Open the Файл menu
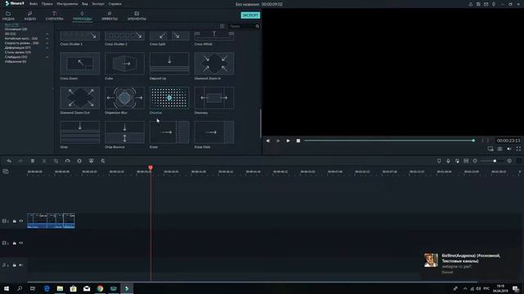Viewport: 524px width, 294px height. tap(34, 4)
